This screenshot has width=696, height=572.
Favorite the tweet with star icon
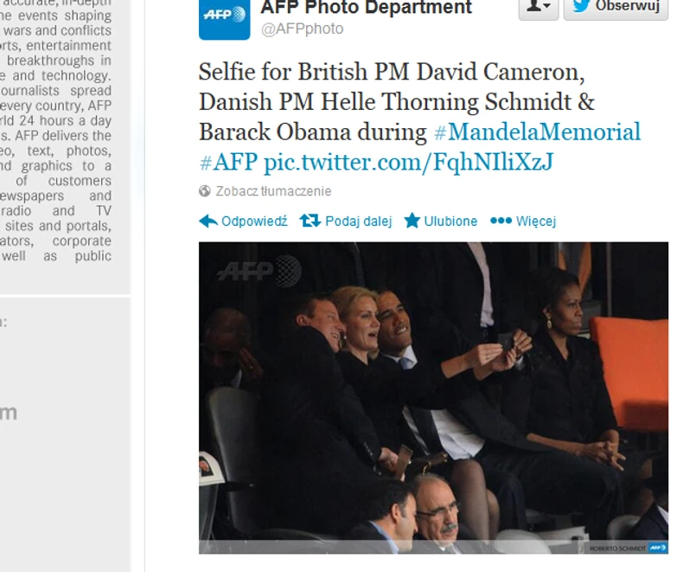pyautogui.click(x=412, y=221)
